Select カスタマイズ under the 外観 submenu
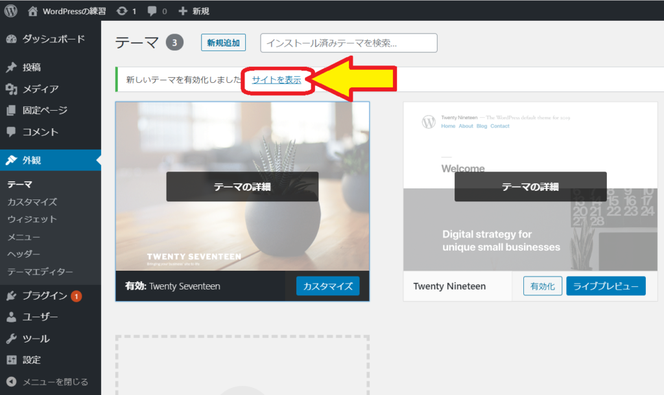Screen dimensions: 664x395 (x=32, y=202)
